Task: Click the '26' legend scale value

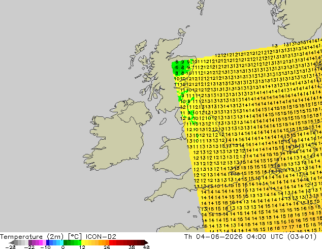Action: [x=107, y=247]
